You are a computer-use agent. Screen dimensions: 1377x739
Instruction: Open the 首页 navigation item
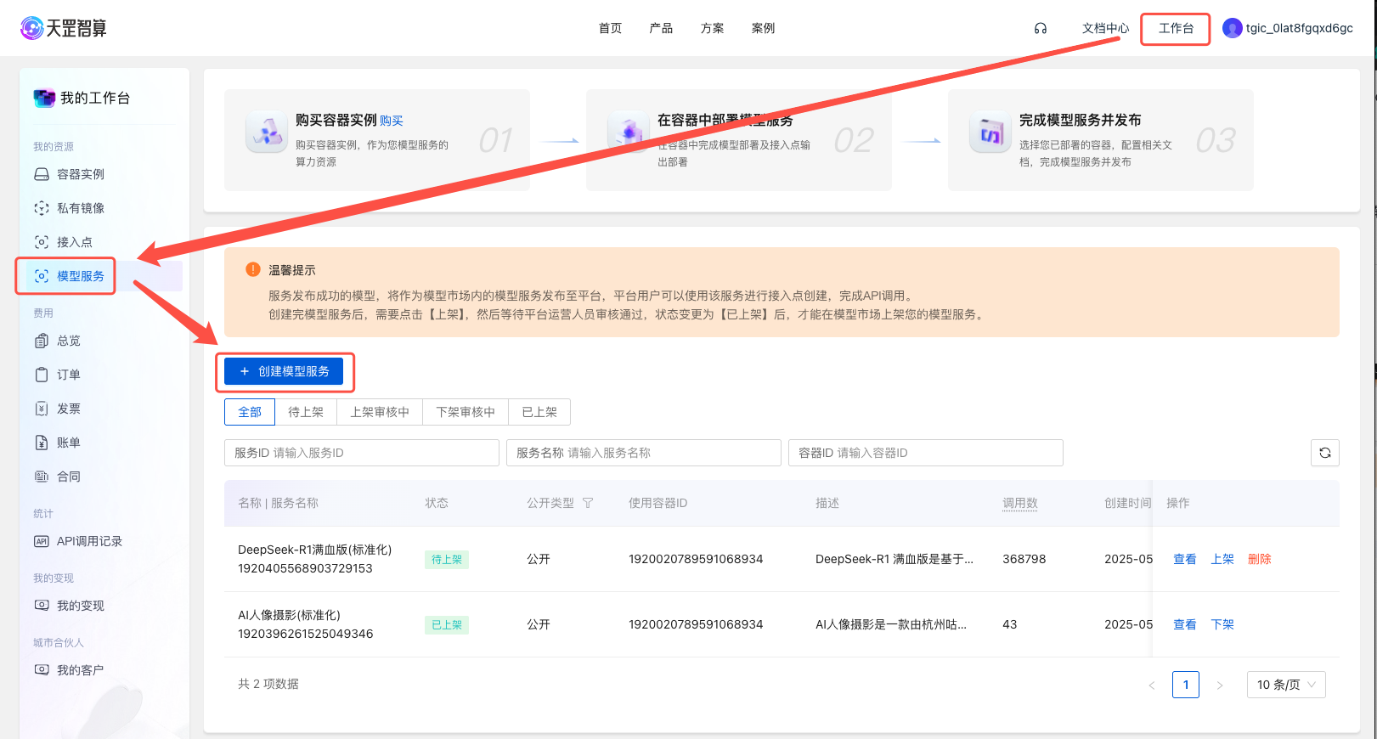pyautogui.click(x=610, y=28)
